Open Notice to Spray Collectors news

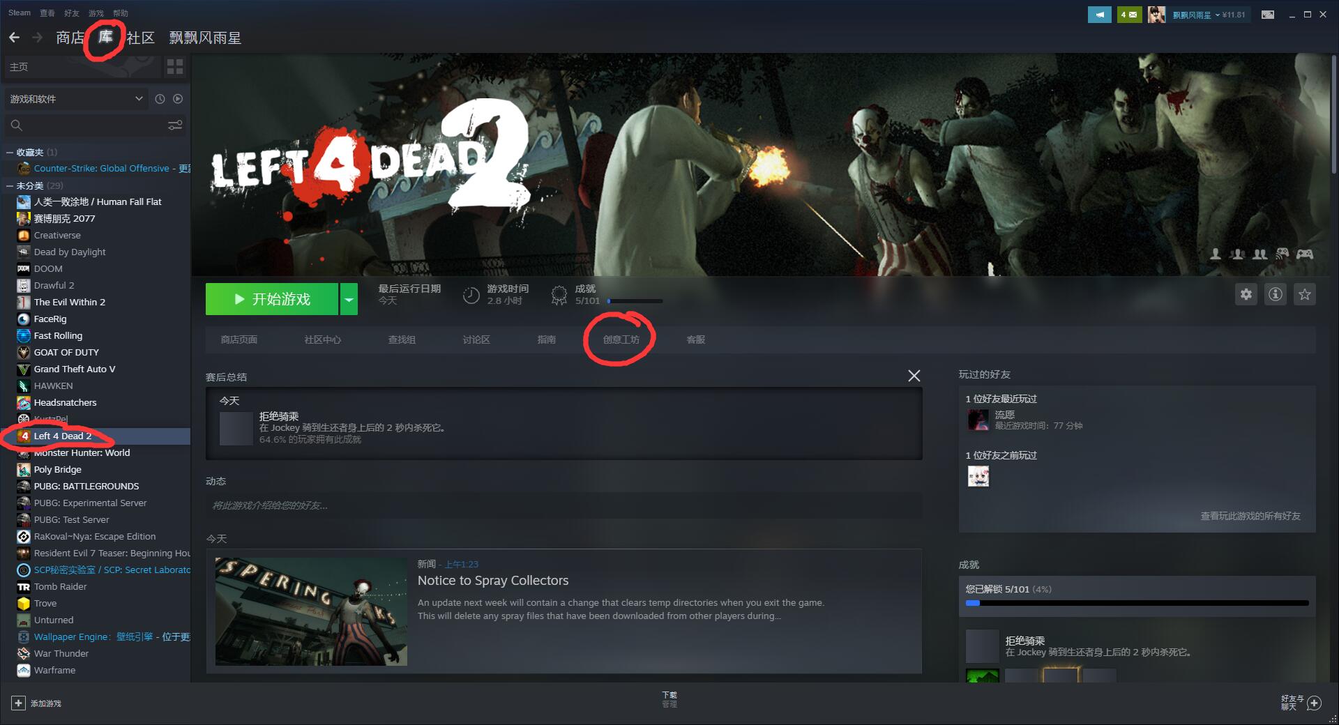pyautogui.click(x=493, y=581)
